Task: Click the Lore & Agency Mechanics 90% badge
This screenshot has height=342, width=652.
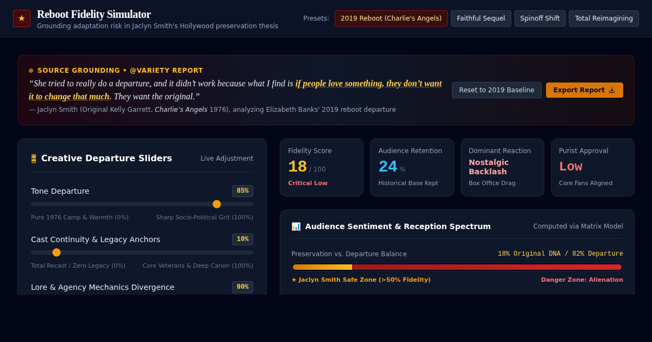Action: coord(242,287)
